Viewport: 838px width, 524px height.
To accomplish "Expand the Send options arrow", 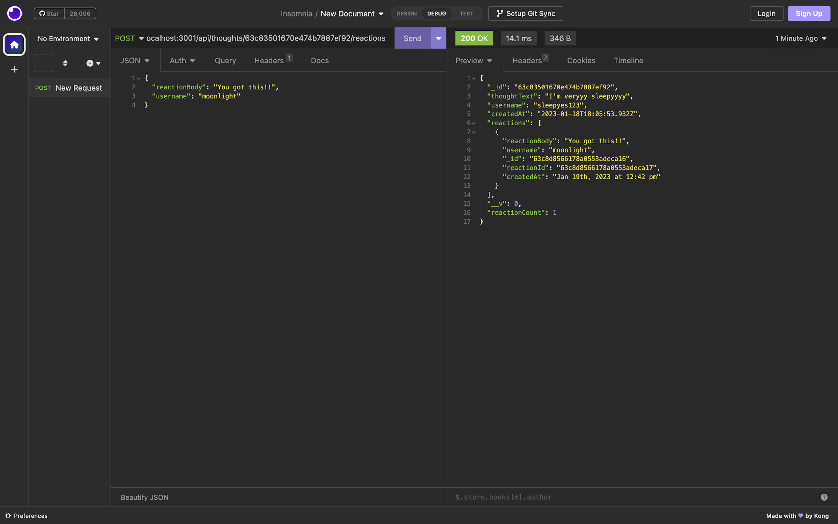I will (x=438, y=38).
